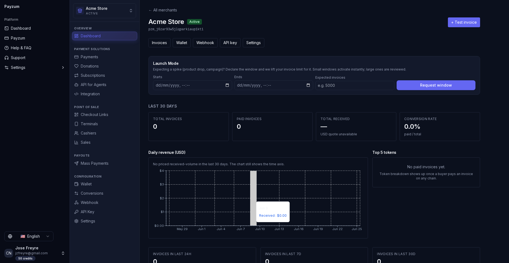
Task: Click the Checkout Links QR icon
Action: click(76, 115)
